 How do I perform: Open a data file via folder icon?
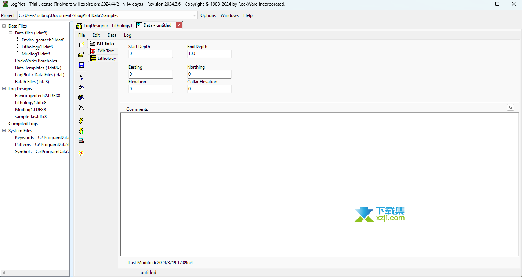click(81, 55)
